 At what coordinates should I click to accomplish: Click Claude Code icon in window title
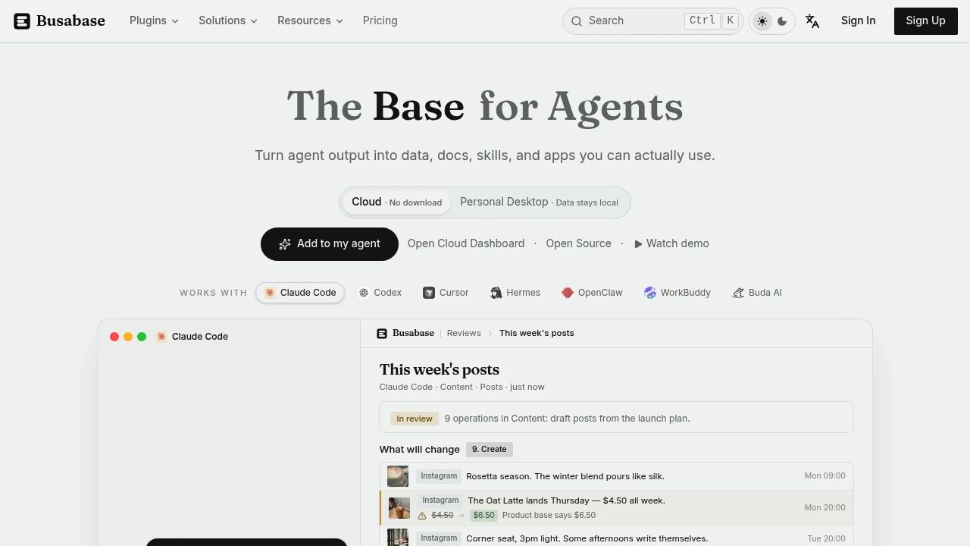pyautogui.click(x=161, y=337)
